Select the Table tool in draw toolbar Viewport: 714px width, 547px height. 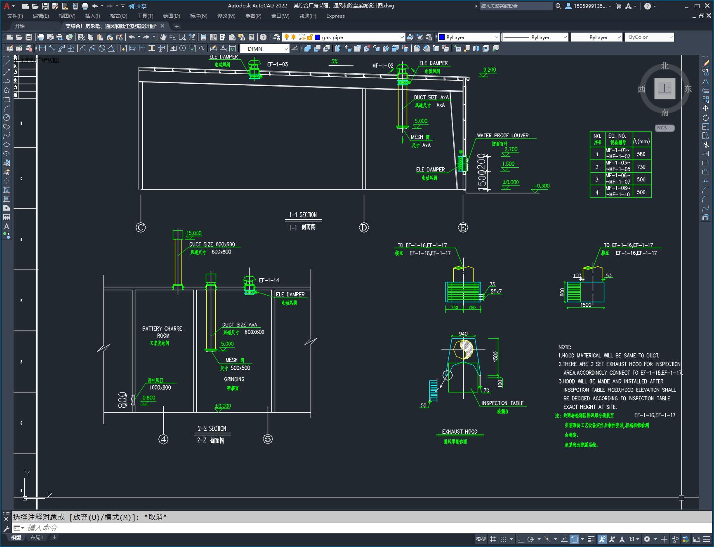[7, 217]
